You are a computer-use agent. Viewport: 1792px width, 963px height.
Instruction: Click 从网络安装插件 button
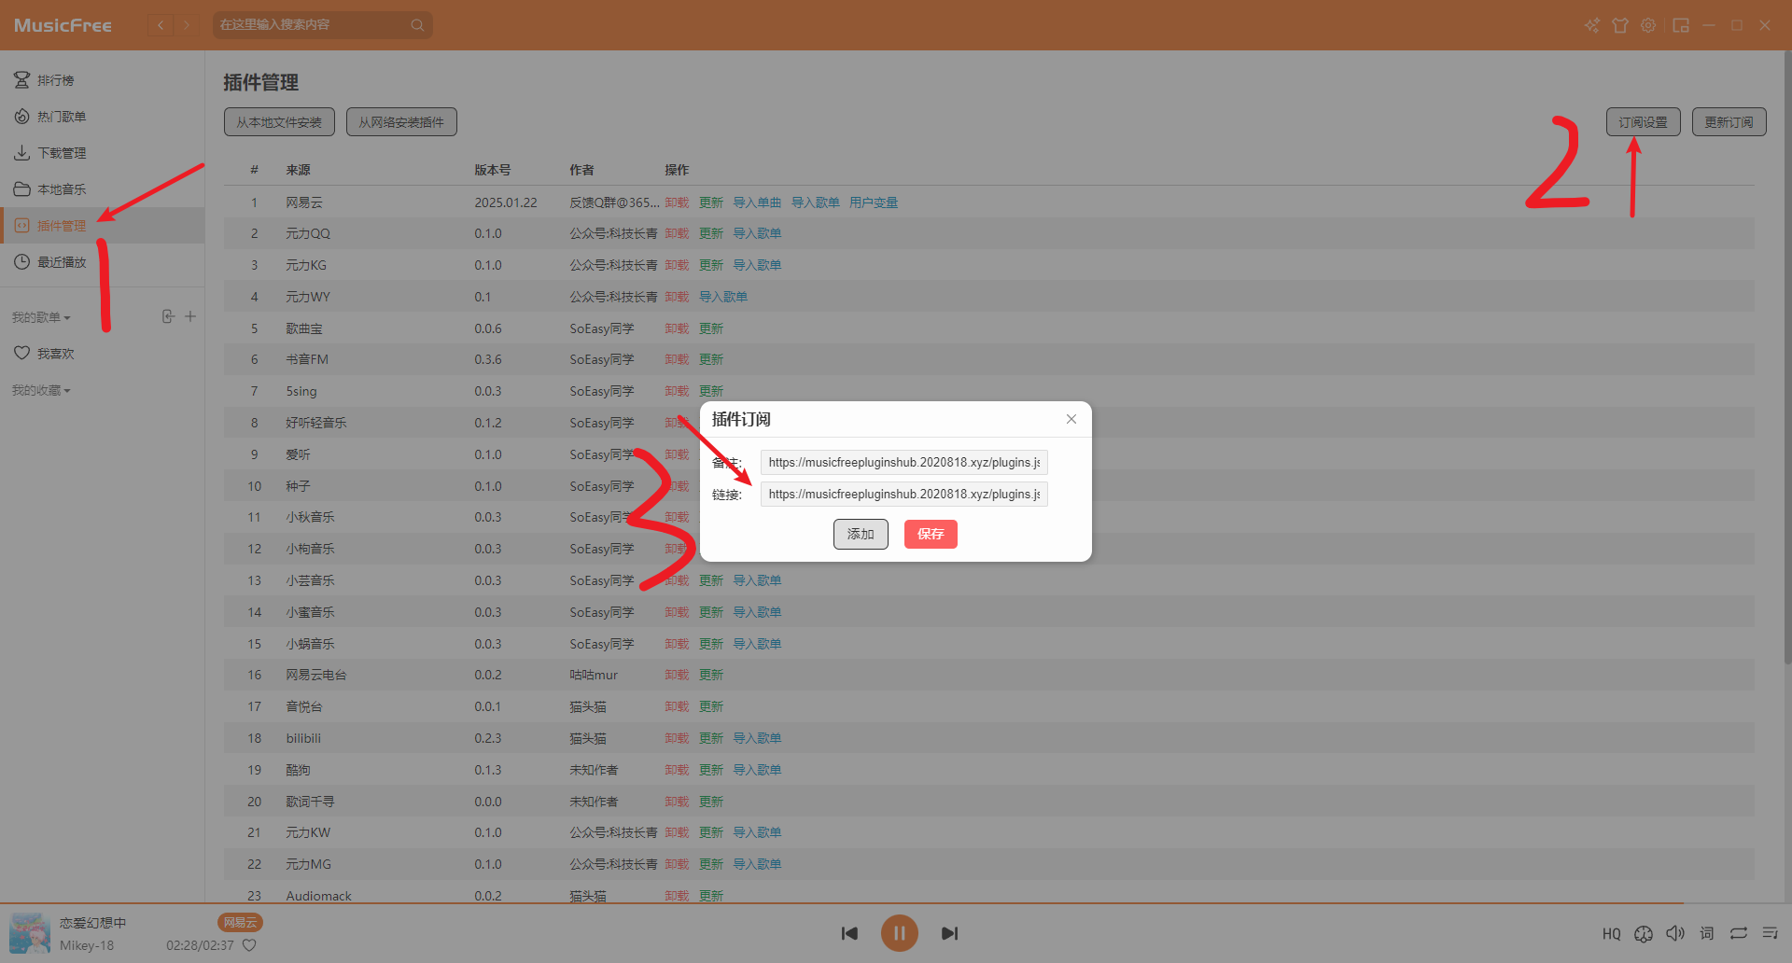(401, 122)
